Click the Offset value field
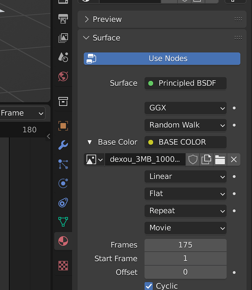 click(186, 272)
